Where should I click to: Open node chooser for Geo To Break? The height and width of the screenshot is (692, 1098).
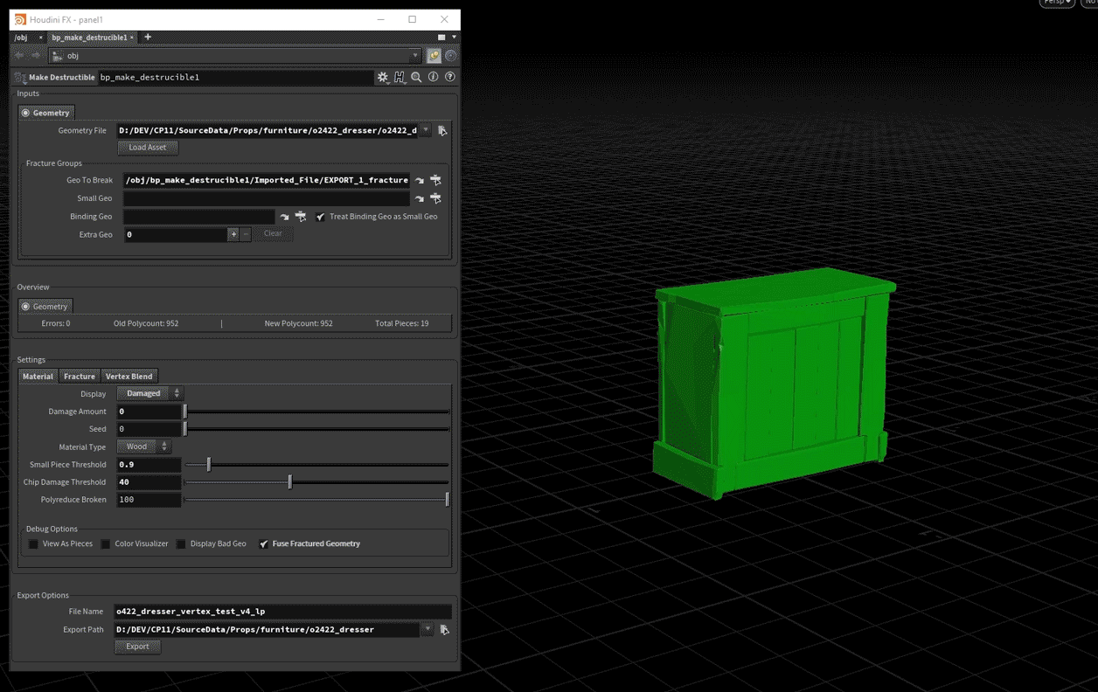(435, 180)
